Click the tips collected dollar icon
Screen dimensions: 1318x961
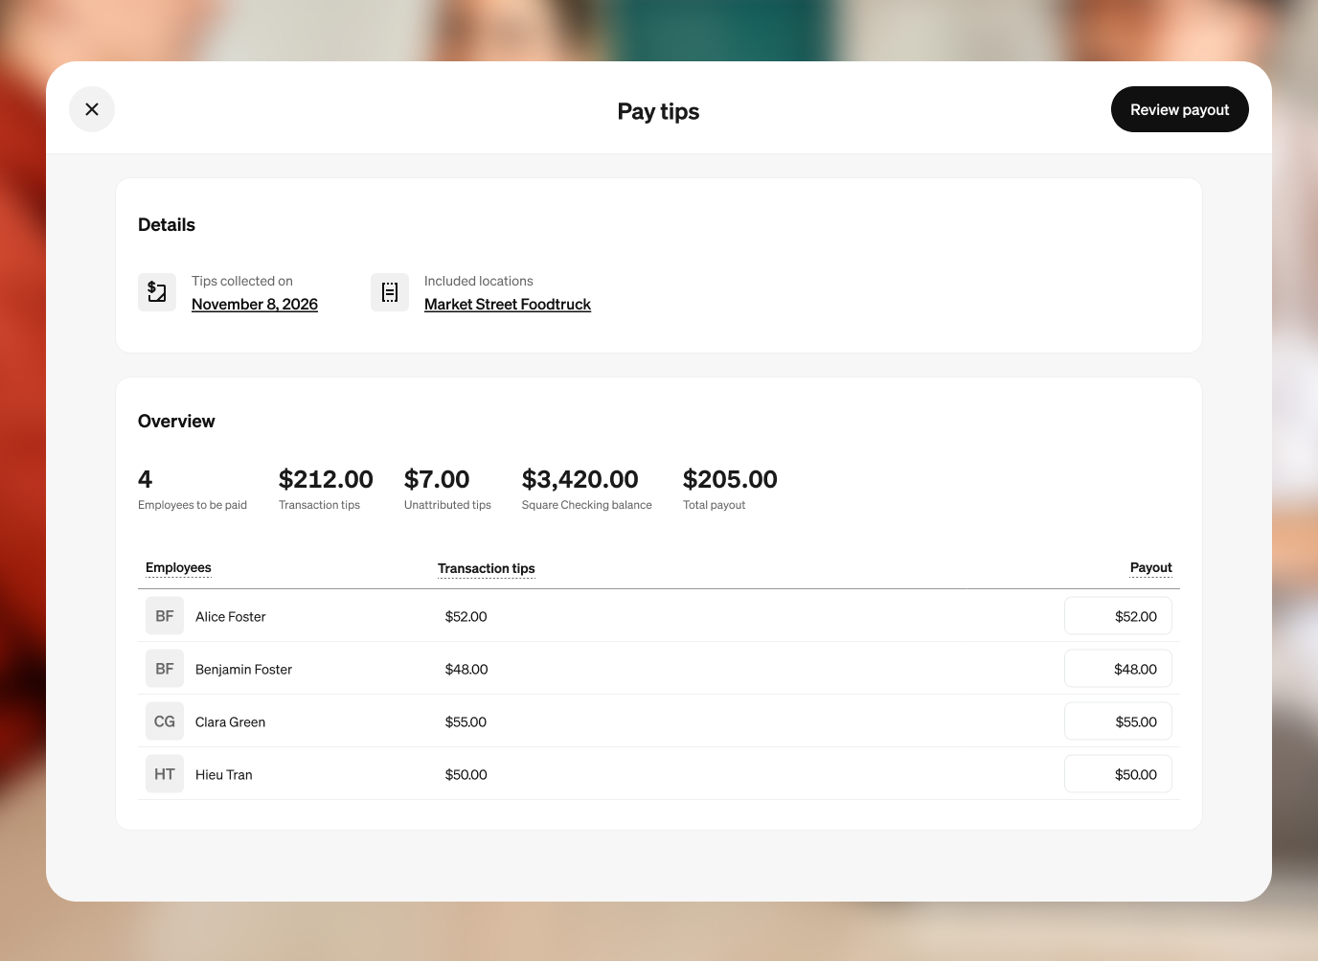click(x=157, y=292)
